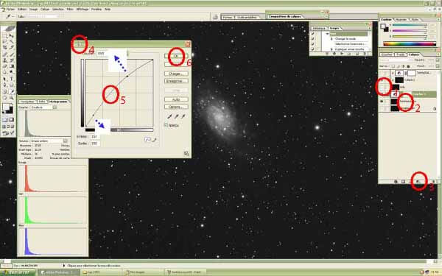
Task: Choose the black point eyedropper in Curves
Action: pos(169,116)
